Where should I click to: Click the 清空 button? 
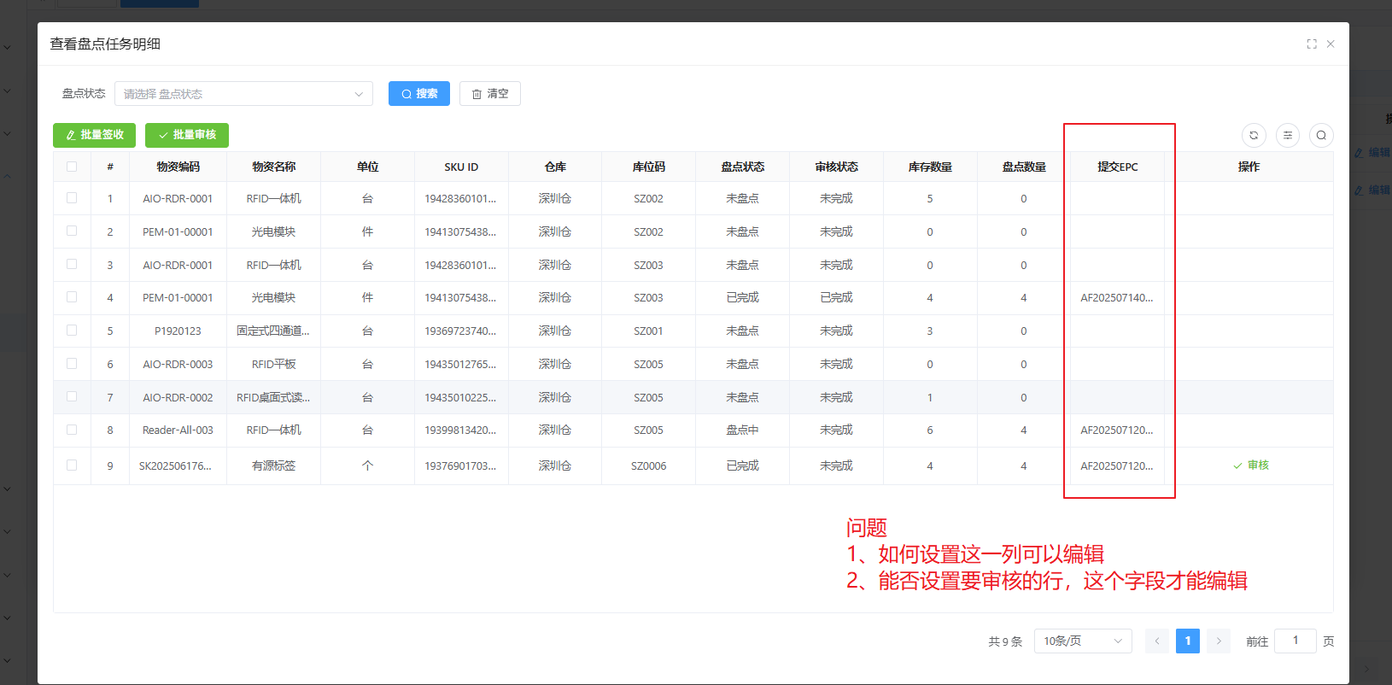490,94
